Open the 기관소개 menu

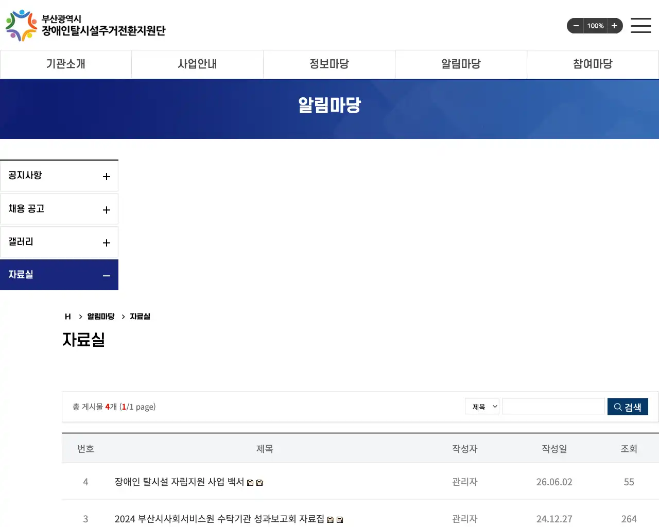click(66, 64)
